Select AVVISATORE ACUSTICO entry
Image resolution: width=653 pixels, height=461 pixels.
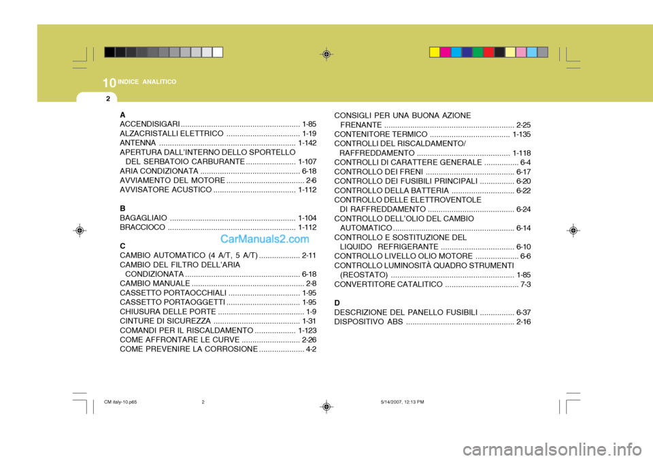coord(218,190)
